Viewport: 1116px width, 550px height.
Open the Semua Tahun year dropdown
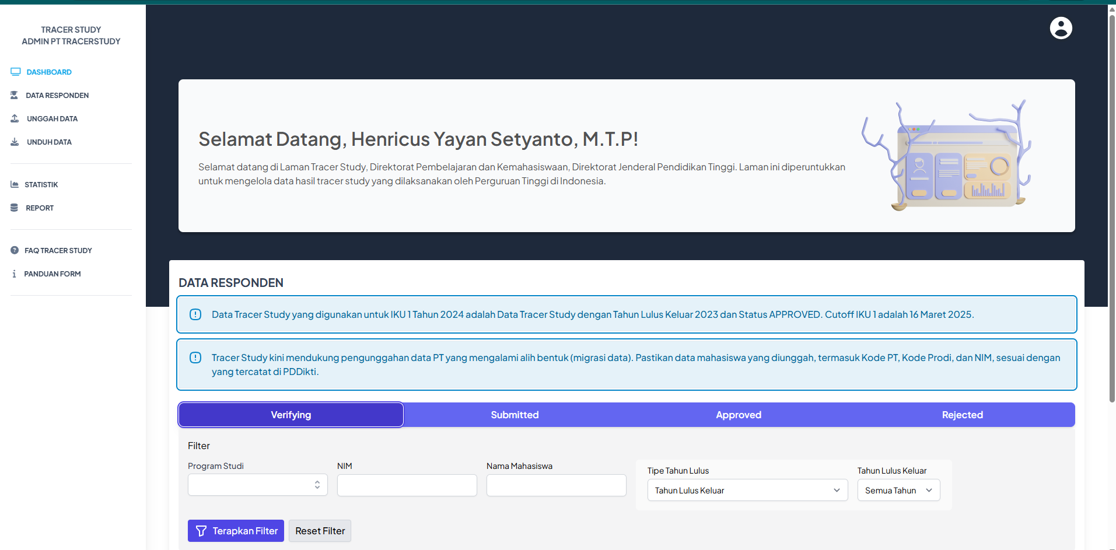point(898,491)
